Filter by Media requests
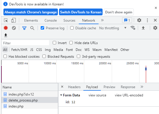 (58, 50)
